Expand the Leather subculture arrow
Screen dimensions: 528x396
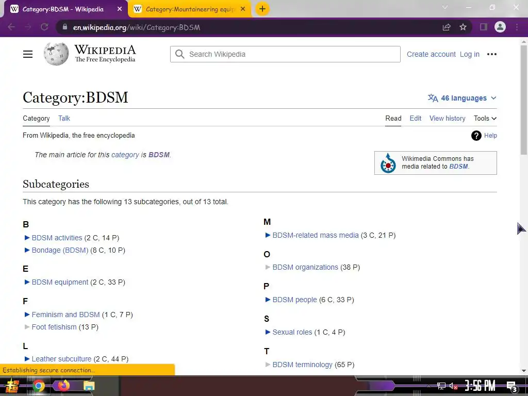tap(27, 359)
